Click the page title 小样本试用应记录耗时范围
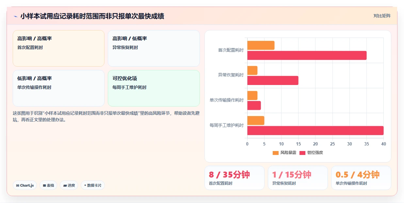The width and height of the screenshot is (404, 203). [x=92, y=16]
